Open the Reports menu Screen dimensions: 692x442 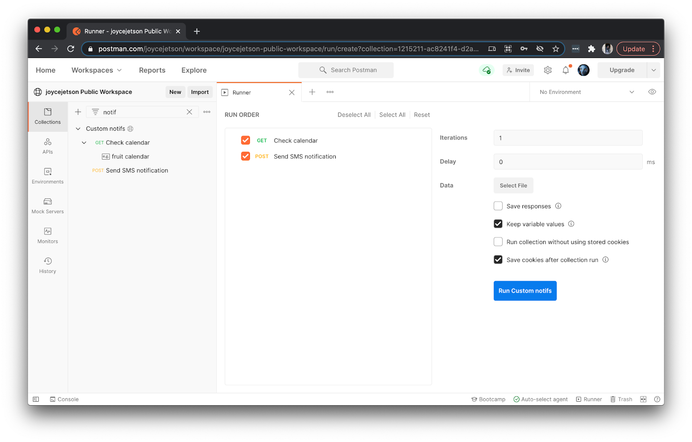pyautogui.click(x=152, y=70)
